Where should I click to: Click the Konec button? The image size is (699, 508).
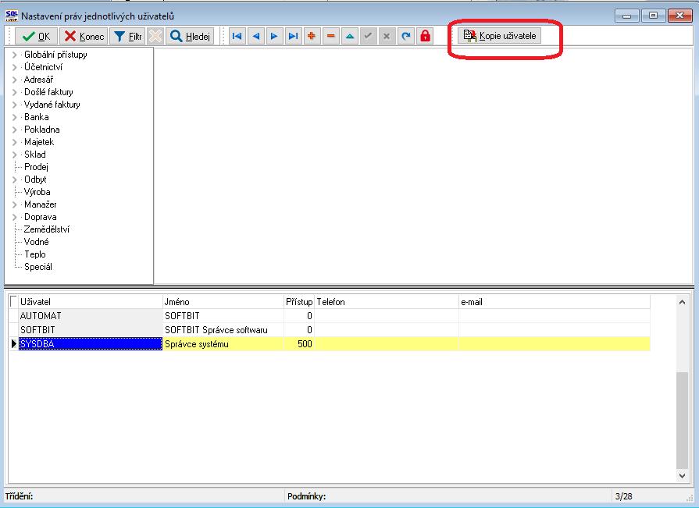(84, 36)
